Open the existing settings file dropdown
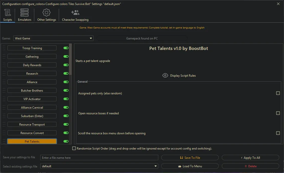Screen dimensions: 284x173 [x=99, y=166]
